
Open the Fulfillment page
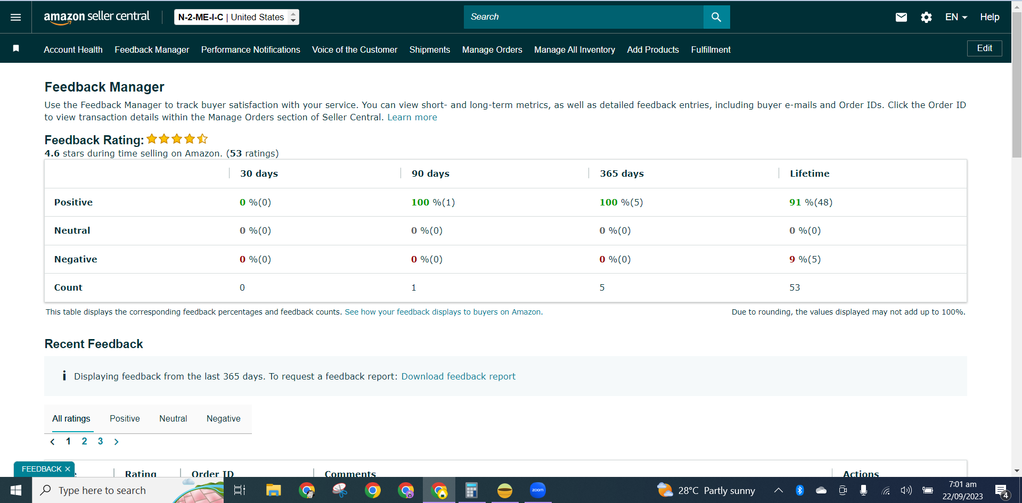710,50
